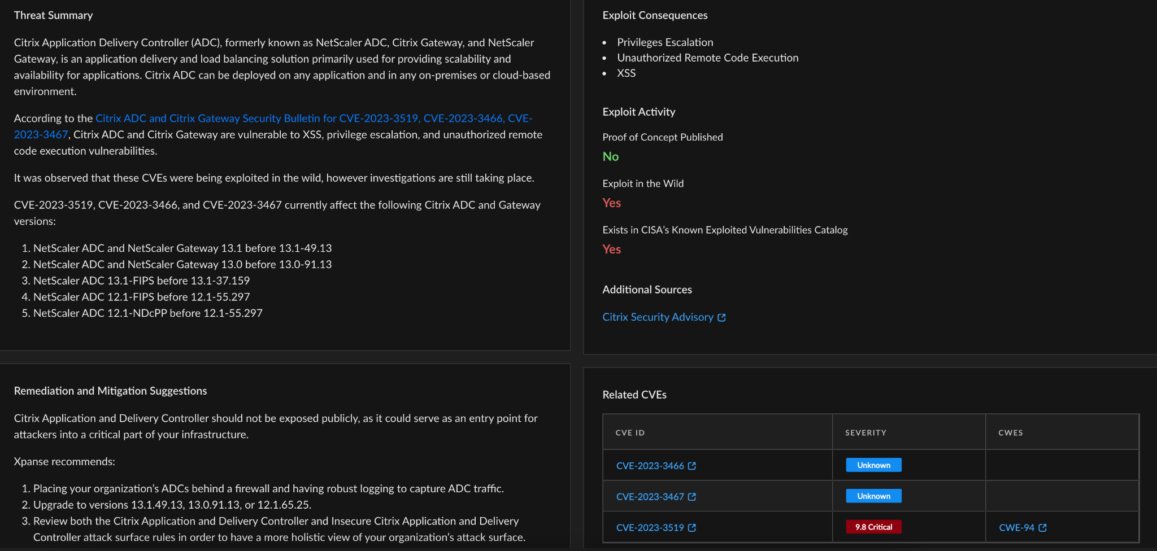The height and width of the screenshot is (551, 1157).
Task: Click Yes under CISA catalog label
Action: pyautogui.click(x=611, y=250)
